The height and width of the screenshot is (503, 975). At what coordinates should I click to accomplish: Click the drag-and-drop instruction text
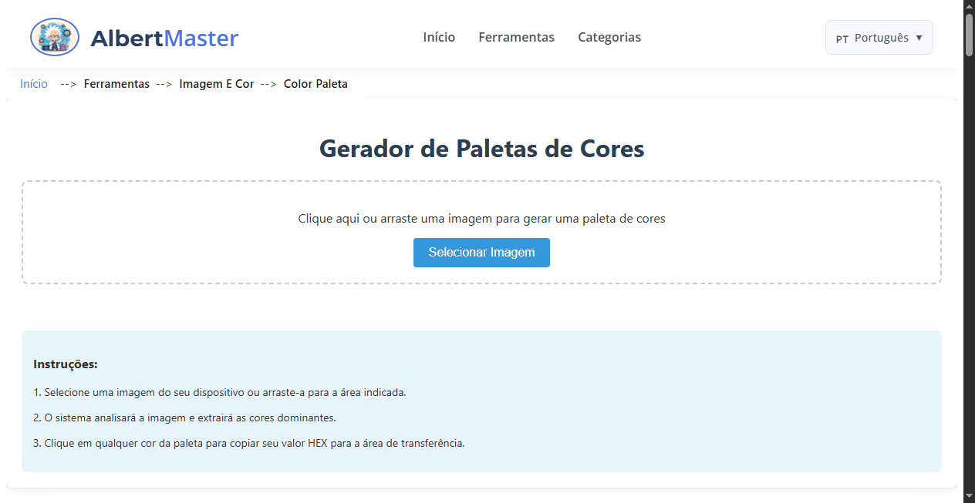pos(481,218)
